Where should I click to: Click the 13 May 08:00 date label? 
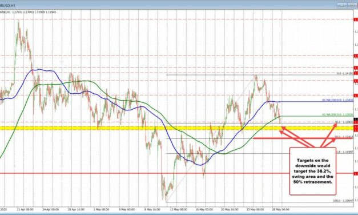coord(179,209)
